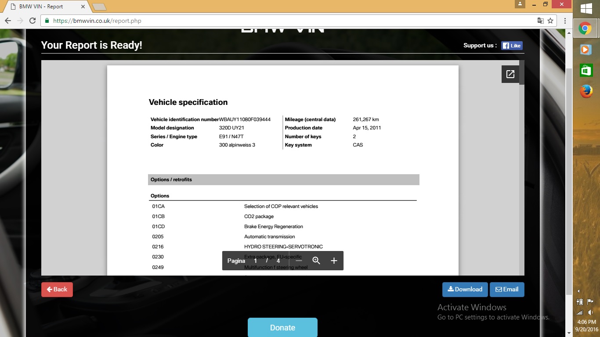Click the 0249 option code
Viewport: 600px width, 337px height.
tap(158, 267)
